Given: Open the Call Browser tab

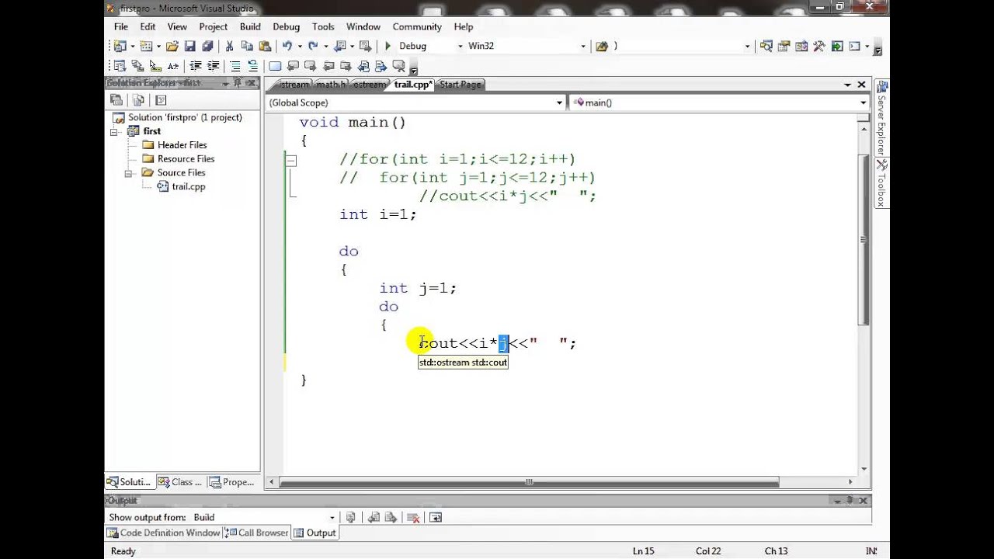Looking at the screenshot, I should coord(257,533).
